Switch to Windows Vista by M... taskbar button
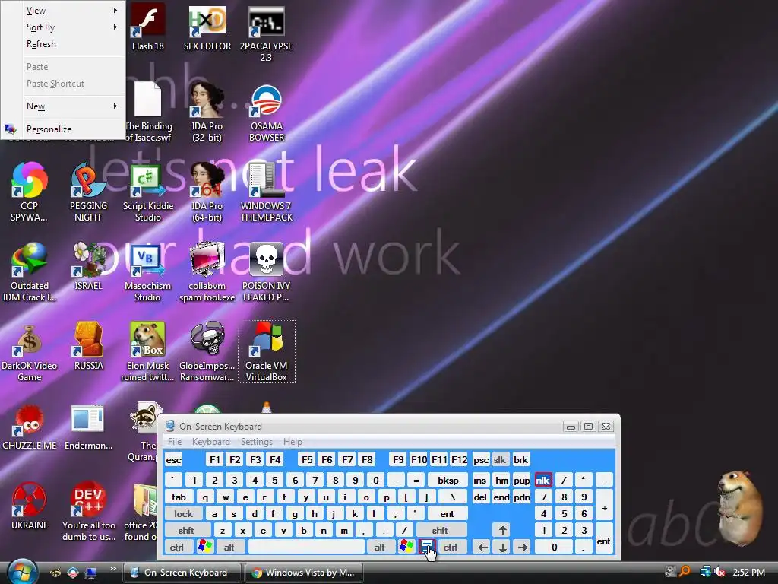This screenshot has width=778, height=584. click(x=304, y=573)
